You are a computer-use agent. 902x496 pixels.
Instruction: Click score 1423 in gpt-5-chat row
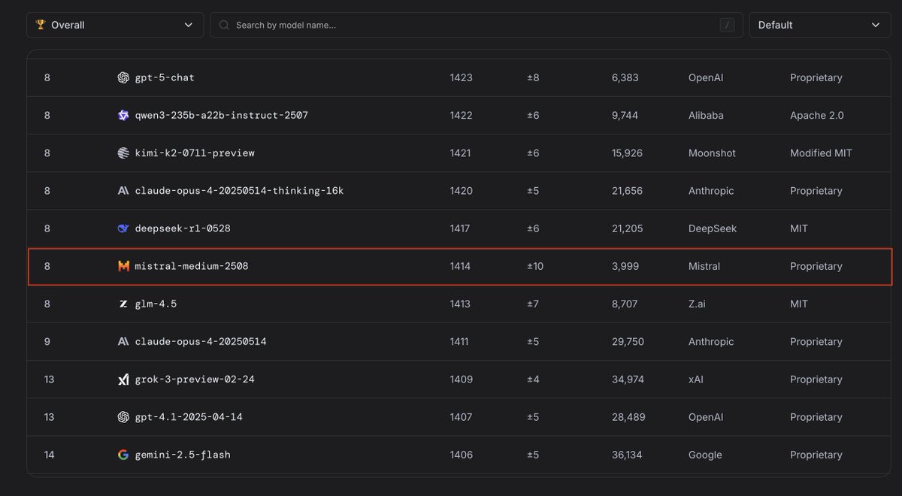[462, 77]
